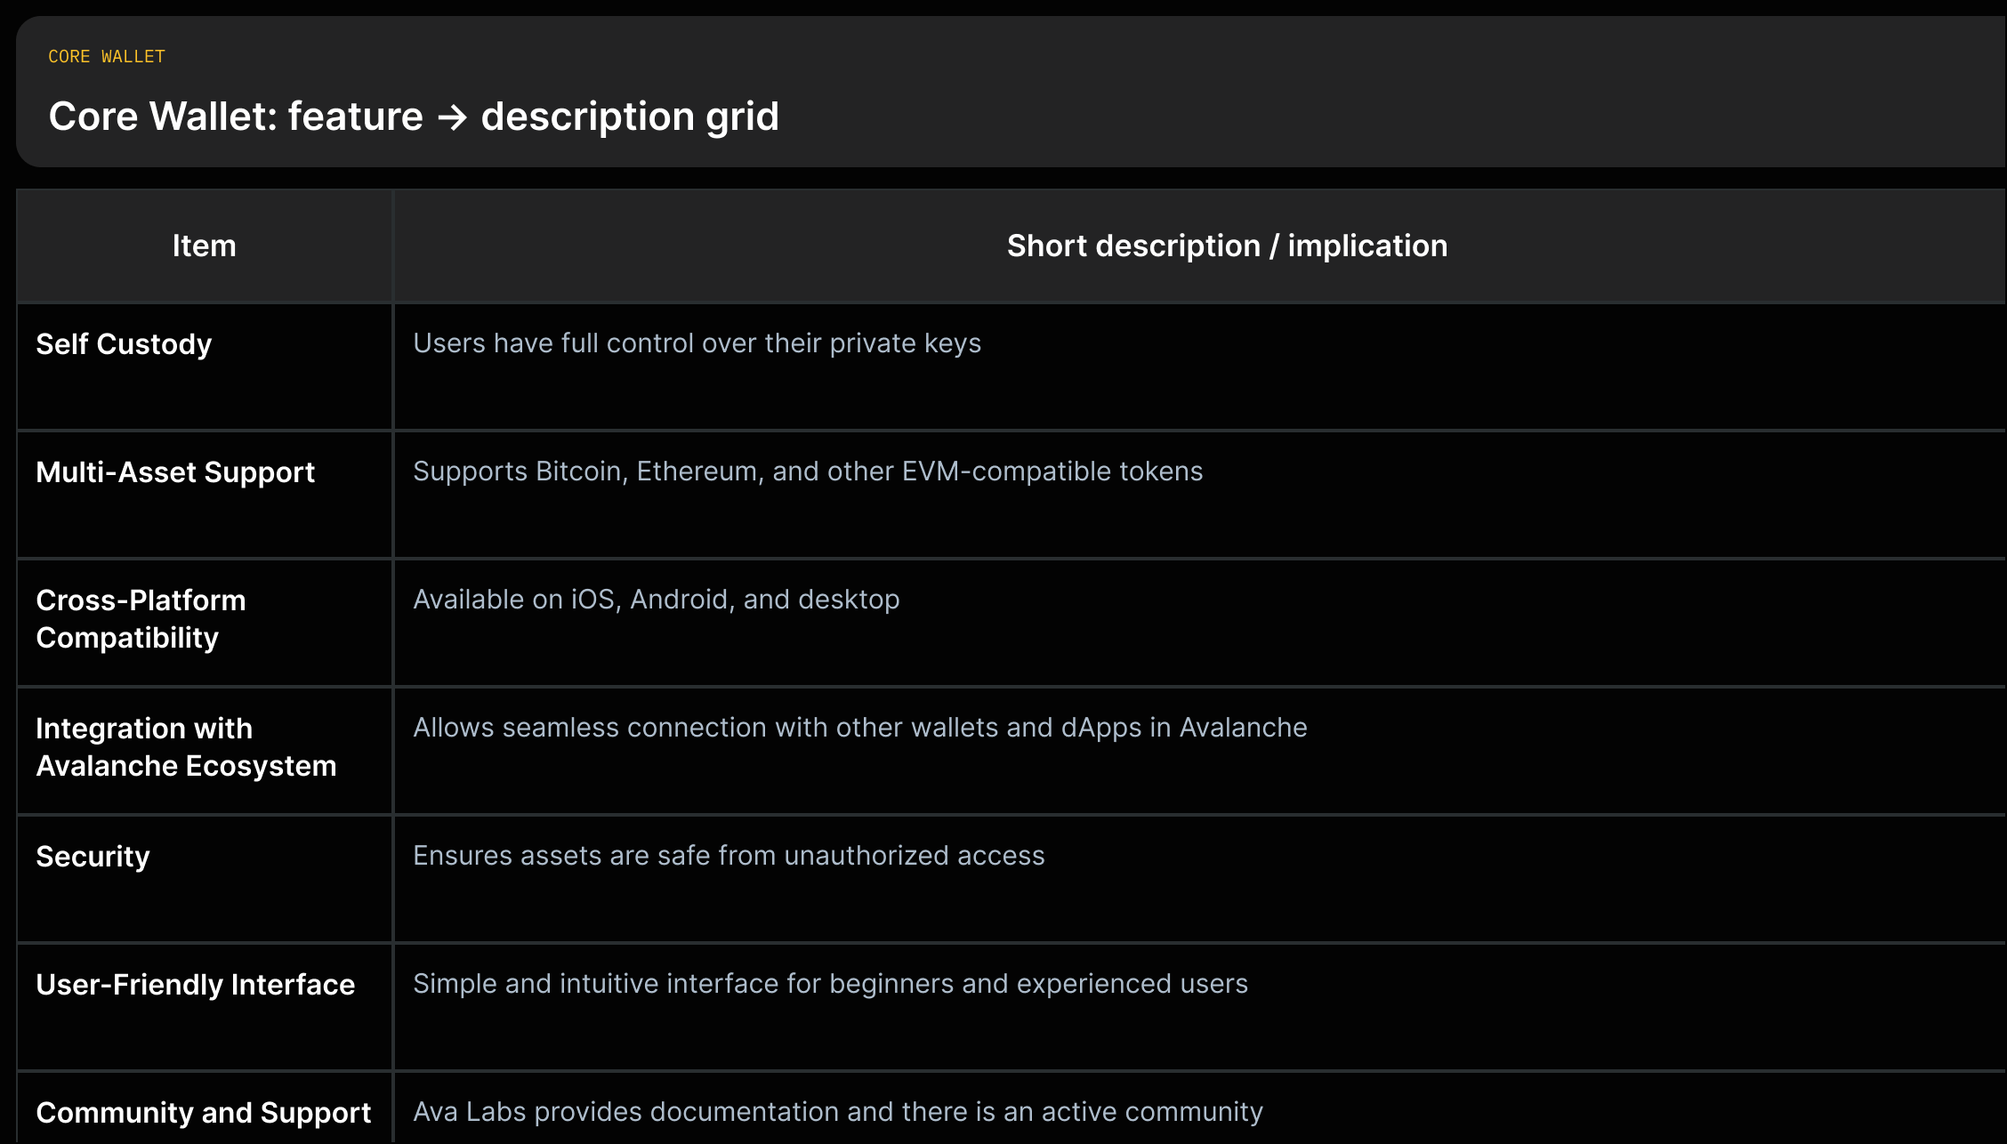2007x1144 pixels.
Task: Select the 'Community and Support' row label
Action: [203, 1113]
